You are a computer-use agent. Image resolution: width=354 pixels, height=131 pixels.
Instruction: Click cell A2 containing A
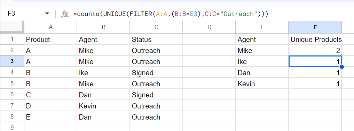pos(50,50)
